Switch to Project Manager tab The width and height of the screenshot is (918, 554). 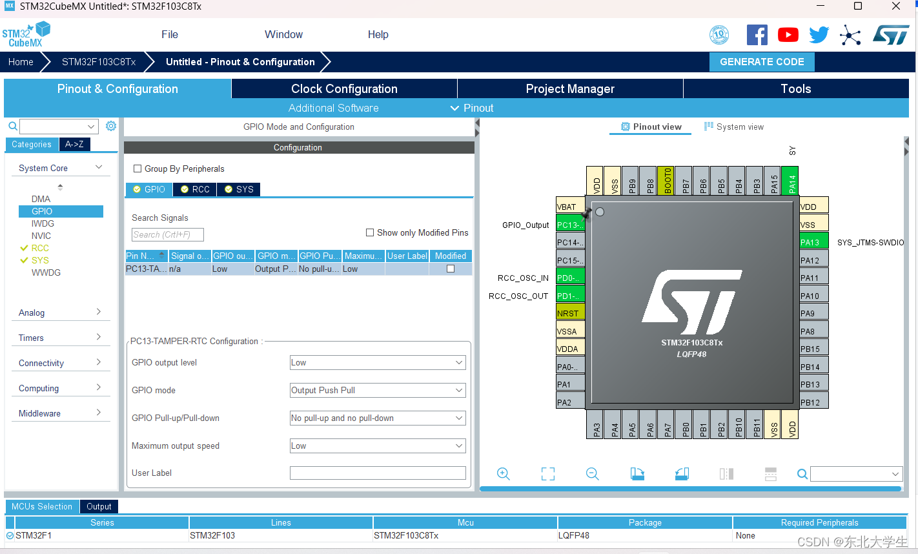(570, 88)
